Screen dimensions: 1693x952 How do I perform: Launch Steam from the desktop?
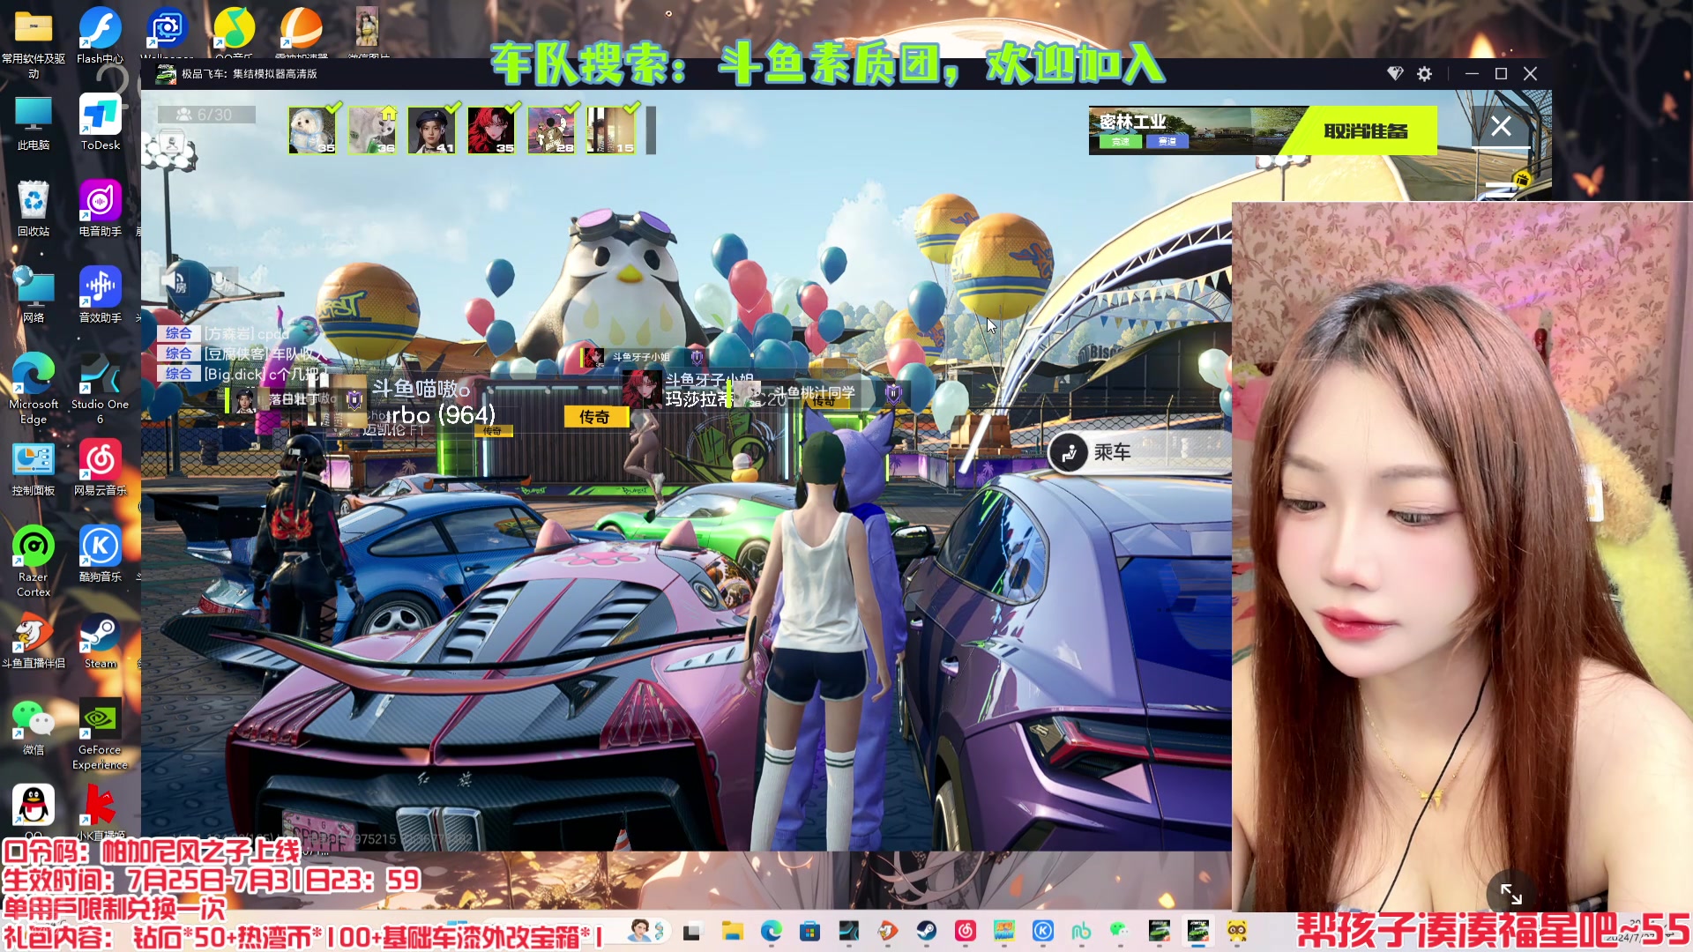pos(101,640)
